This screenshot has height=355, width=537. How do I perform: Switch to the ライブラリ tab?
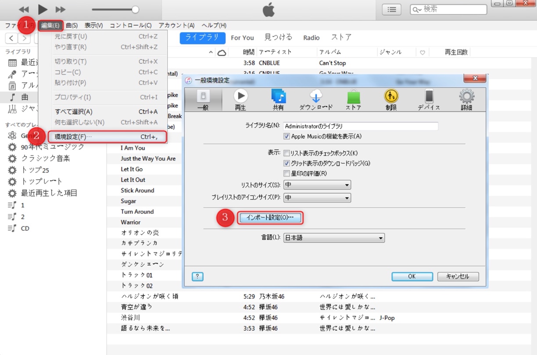(x=202, y=38)
